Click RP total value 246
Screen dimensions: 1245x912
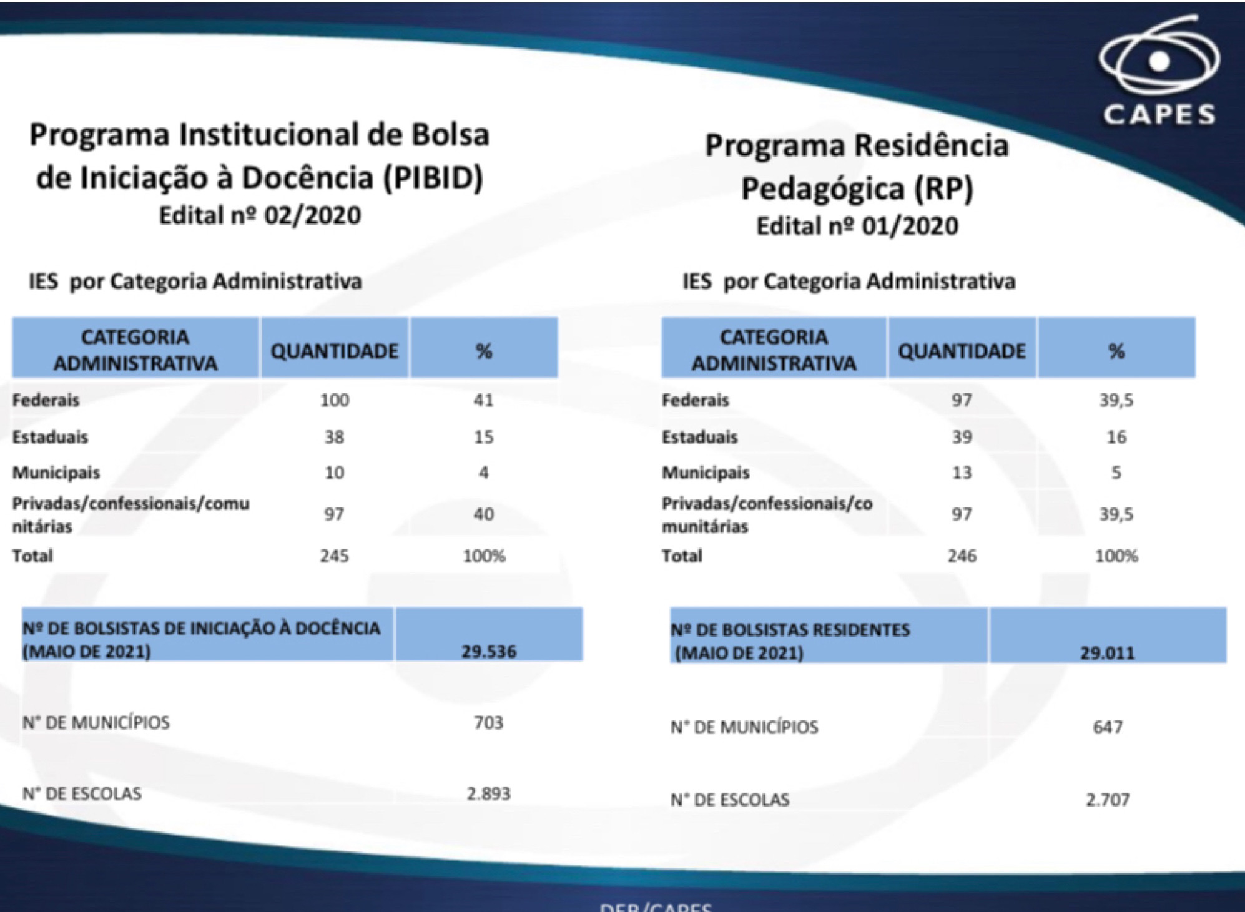(962, 556)
